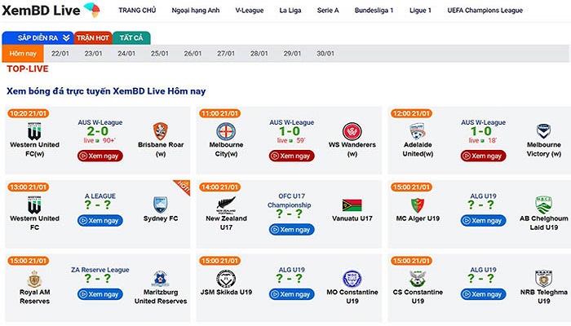This screenshot has height=326, width=571.
Task: Click Western United FC crest in A LEAGUE match
Action: [x=34, y=205]
